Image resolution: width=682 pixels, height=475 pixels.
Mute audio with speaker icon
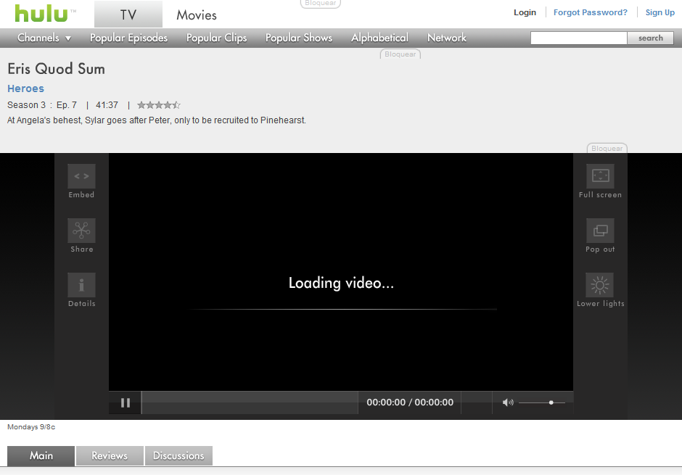click(508, 402)
